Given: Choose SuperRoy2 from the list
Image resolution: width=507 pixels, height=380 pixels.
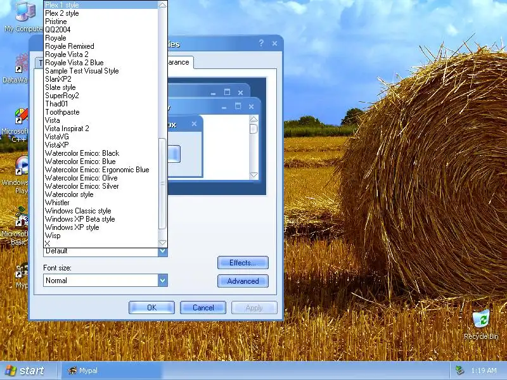Looking at the screenshot, I should [101, 96].
